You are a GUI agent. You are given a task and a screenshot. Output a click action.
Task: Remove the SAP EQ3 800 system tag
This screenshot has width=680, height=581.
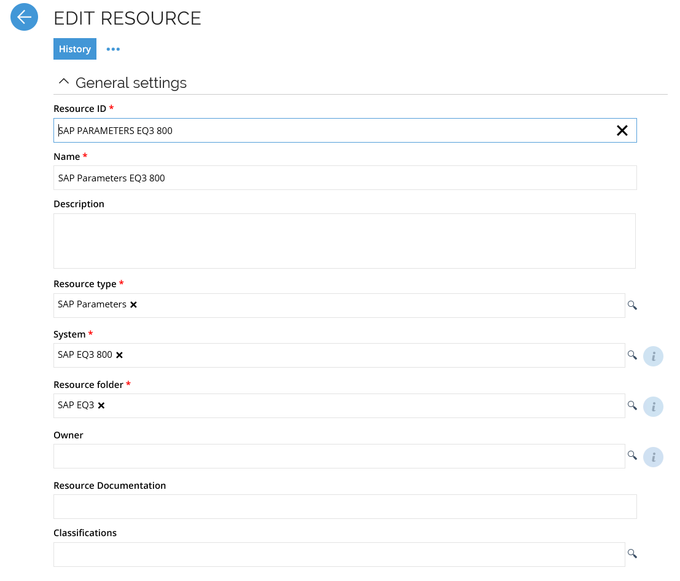(x=119, y=355)
